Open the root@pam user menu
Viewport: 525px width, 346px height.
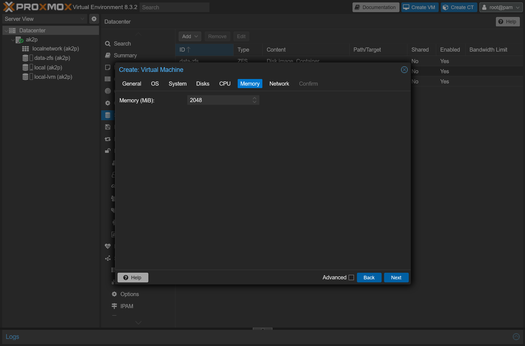(x=501, y=7)
